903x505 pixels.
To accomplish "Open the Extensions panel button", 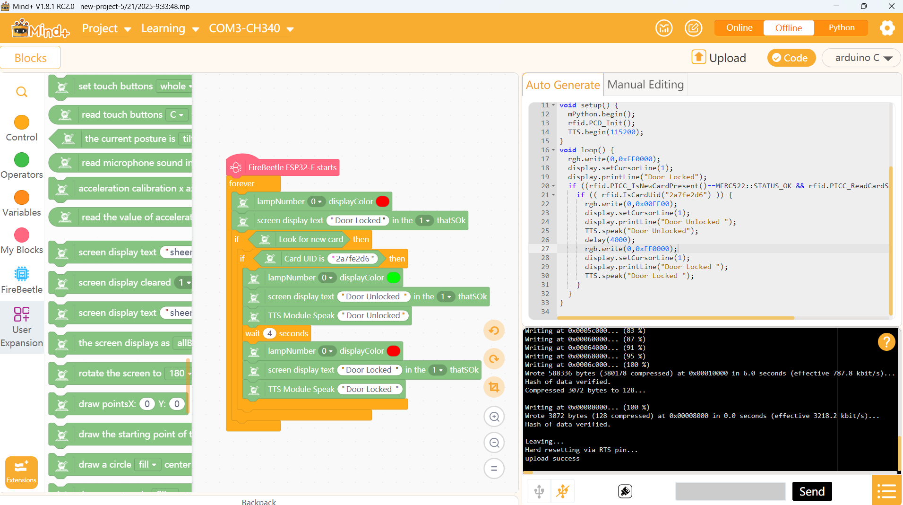I will pos(21,472).
